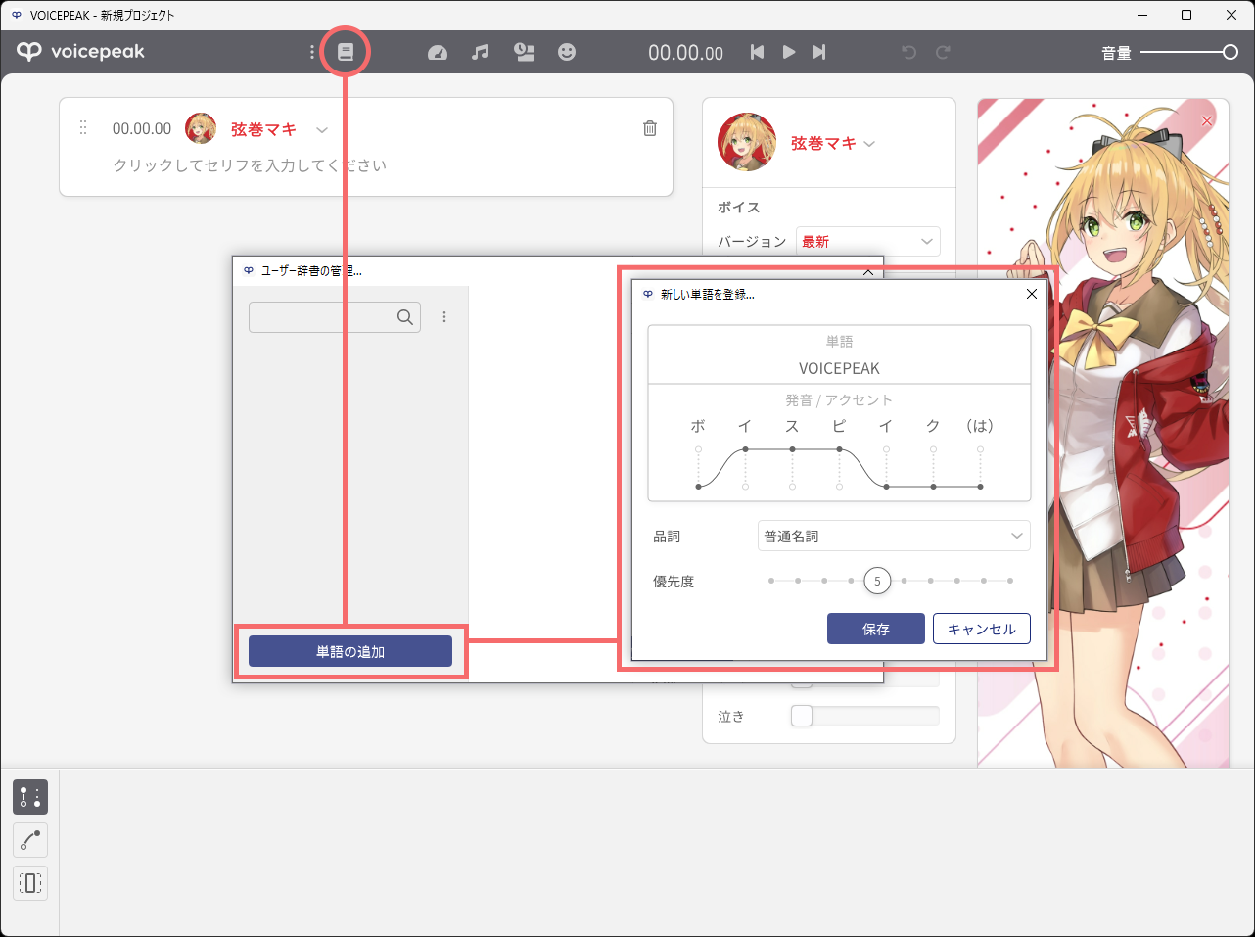
Task: Click the redo arrow icon
Action: pos(943,52)
